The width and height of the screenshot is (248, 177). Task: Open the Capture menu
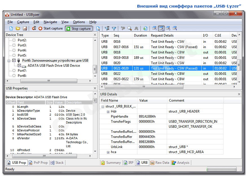click(x=23, y=22)
